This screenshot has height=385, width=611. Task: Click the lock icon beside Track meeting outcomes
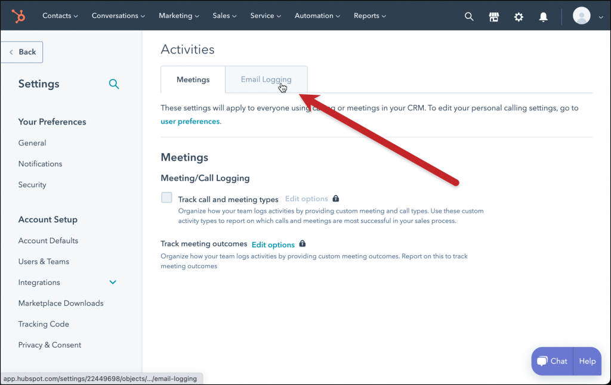(302, 244)
